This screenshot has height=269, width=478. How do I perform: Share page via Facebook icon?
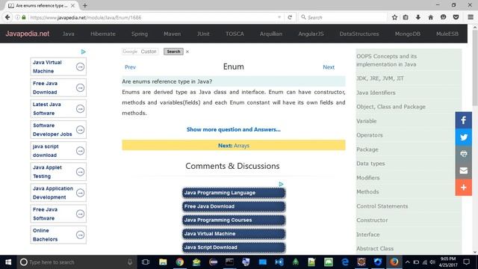coord(463,120)
